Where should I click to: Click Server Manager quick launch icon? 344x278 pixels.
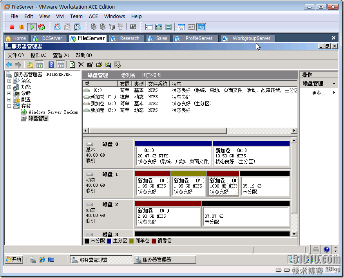coord(33,260)
